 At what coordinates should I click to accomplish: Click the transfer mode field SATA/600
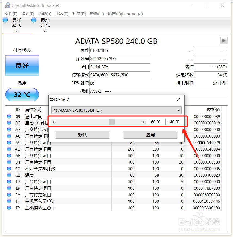click(120, 75)
